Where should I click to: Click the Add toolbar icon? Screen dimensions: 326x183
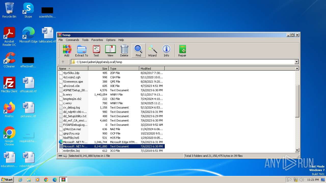point(67,51)
